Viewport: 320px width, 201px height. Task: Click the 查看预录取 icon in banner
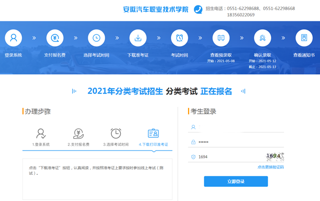click(221, 38)
